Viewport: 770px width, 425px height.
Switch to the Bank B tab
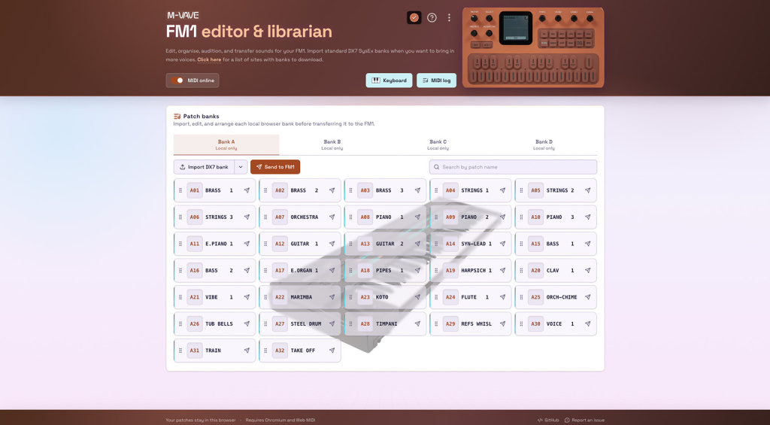[x=332, y=145]
